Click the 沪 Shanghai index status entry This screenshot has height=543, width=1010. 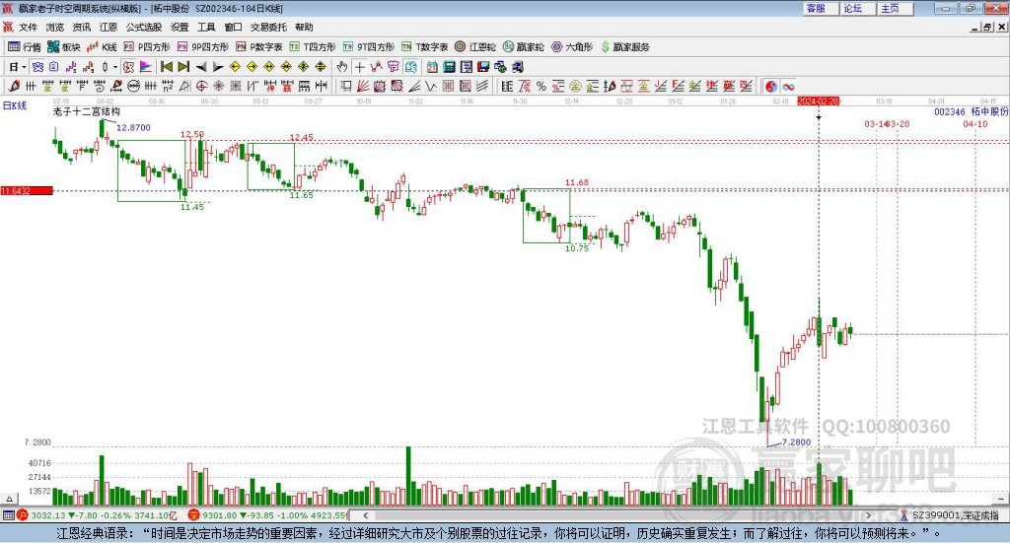[97, 515]
